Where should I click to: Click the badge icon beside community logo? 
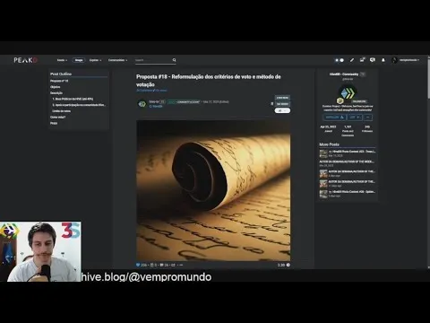340,100
